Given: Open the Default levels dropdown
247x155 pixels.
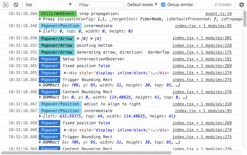Looking at the screenshot, I should coord(142,5).
